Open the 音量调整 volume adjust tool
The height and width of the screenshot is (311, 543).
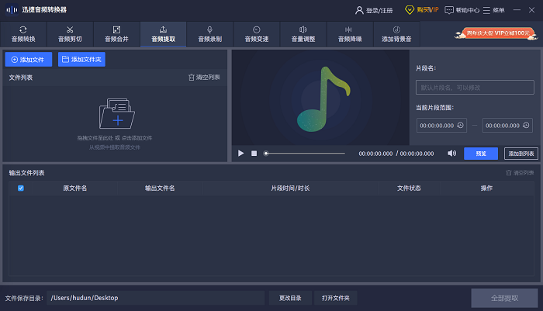[x=303, y=33]
